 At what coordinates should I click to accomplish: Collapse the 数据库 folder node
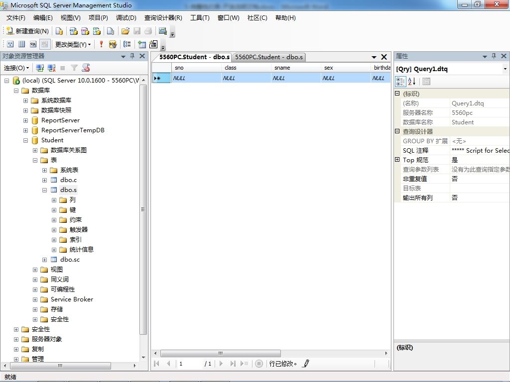(16, 91)
